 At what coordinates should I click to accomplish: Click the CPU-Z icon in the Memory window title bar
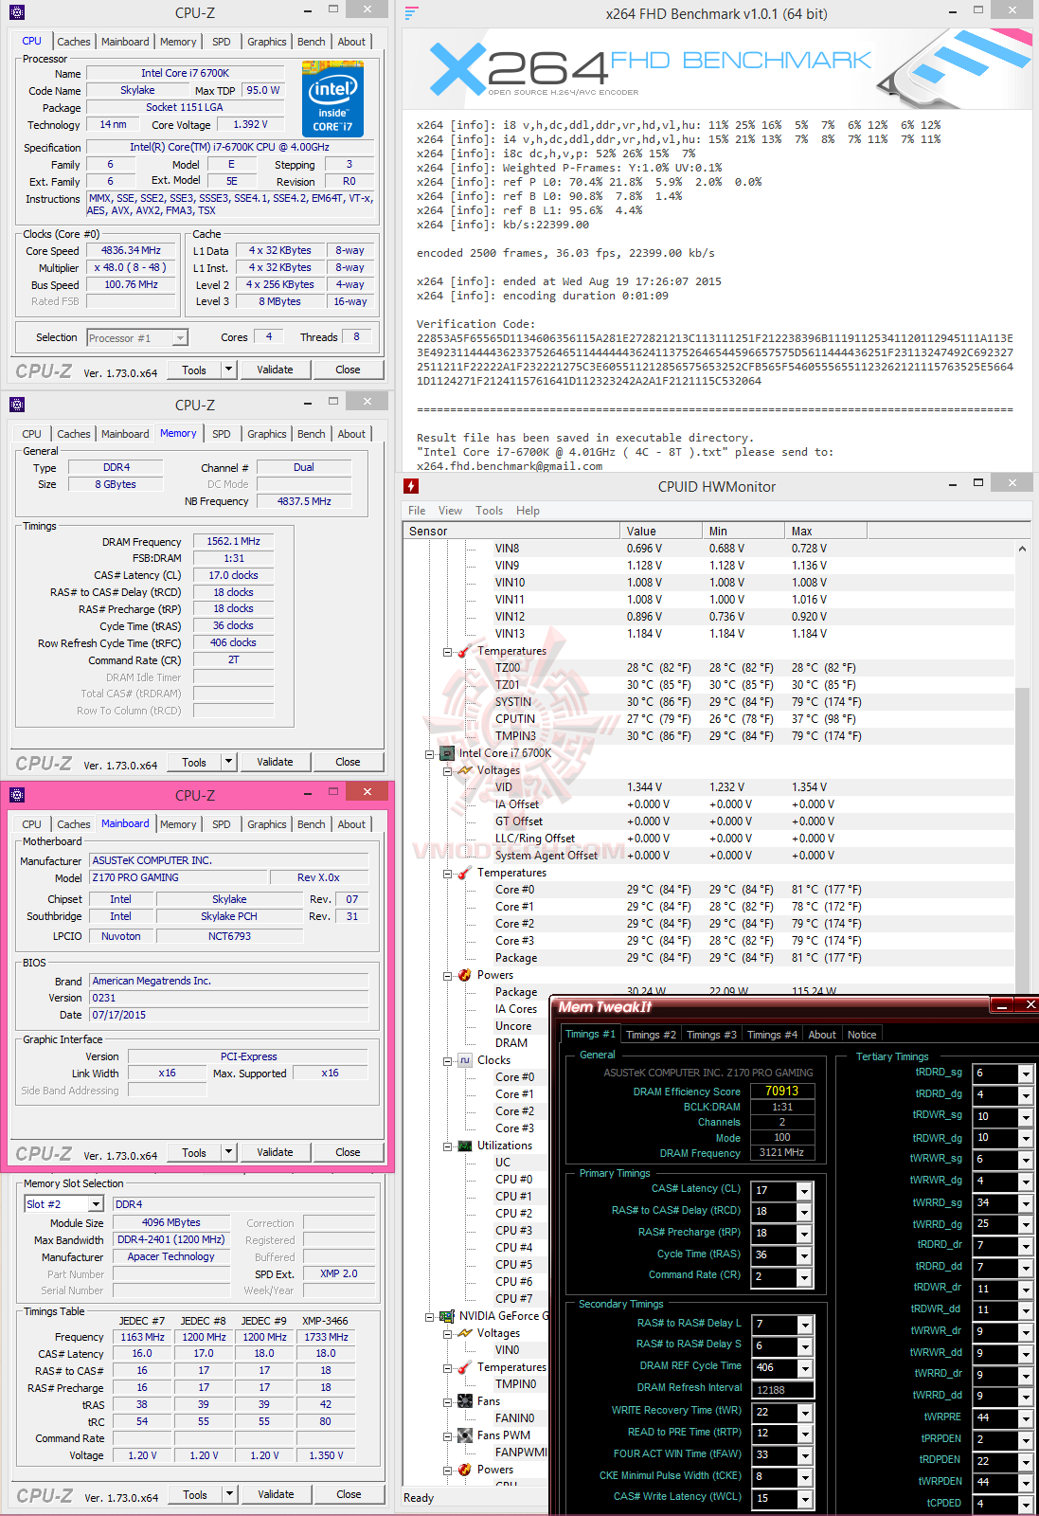click(x=17, y=405)
